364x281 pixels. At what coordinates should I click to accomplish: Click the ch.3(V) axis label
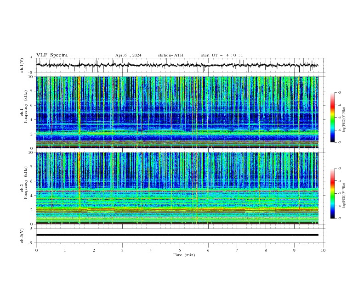pos(22,236)
